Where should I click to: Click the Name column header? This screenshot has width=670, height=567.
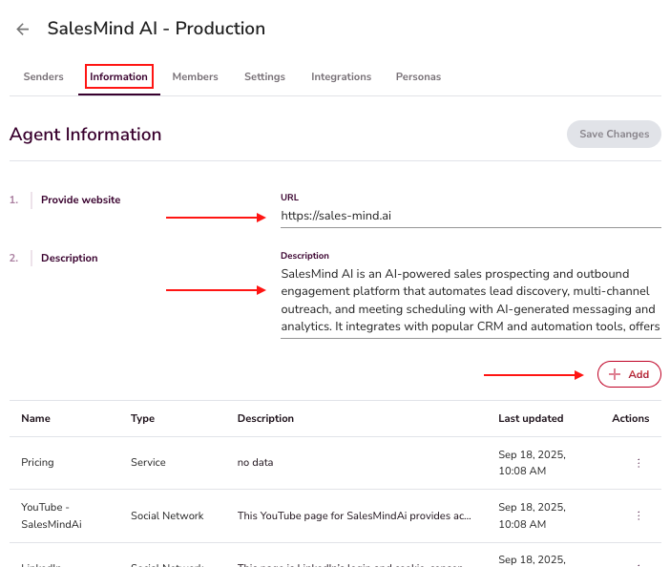(x=36, y=418)
